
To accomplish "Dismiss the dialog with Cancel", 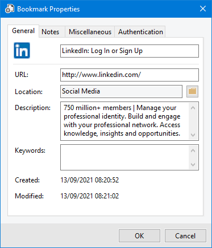I will [185, 236].
